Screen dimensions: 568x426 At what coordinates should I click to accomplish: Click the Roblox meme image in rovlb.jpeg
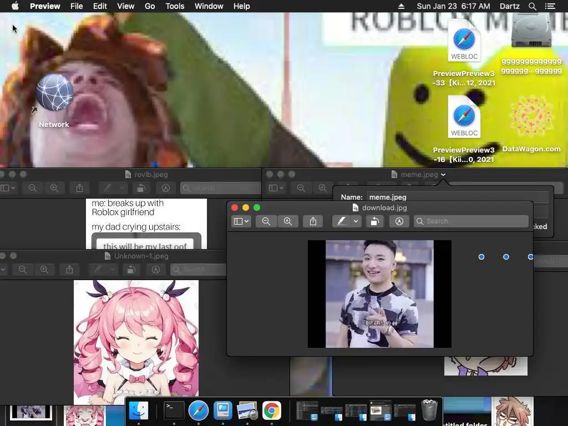146,224
